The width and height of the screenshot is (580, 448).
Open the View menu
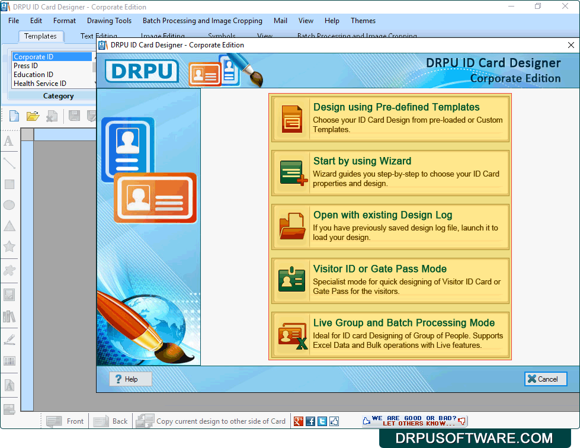click(306, 21)
